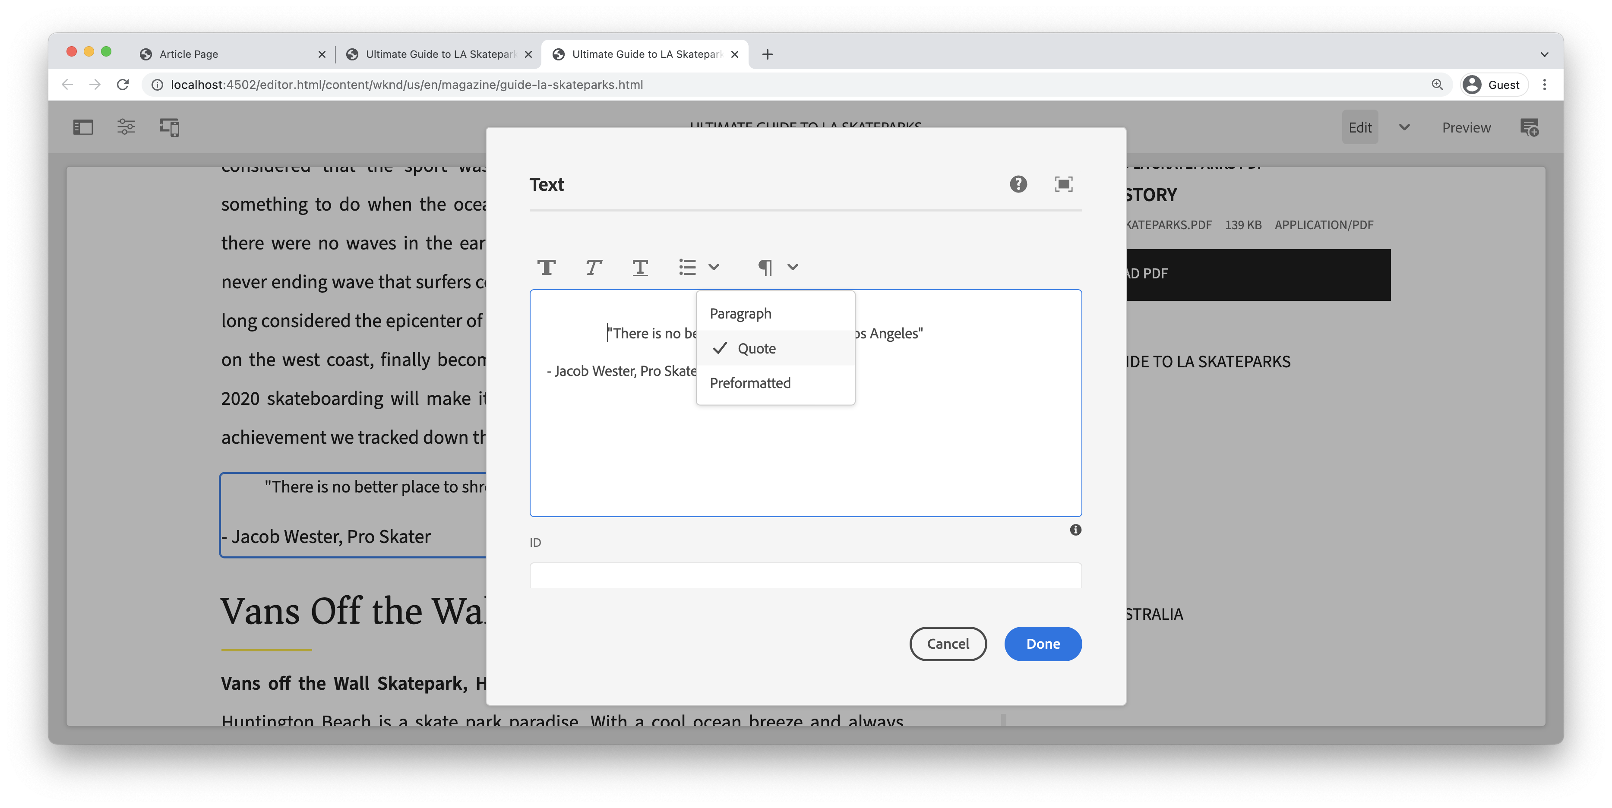Image resolution: width=1612 pixels, height=808 pixels.
Task: Click the ID field info icon
Action: tap(1075, 530)
